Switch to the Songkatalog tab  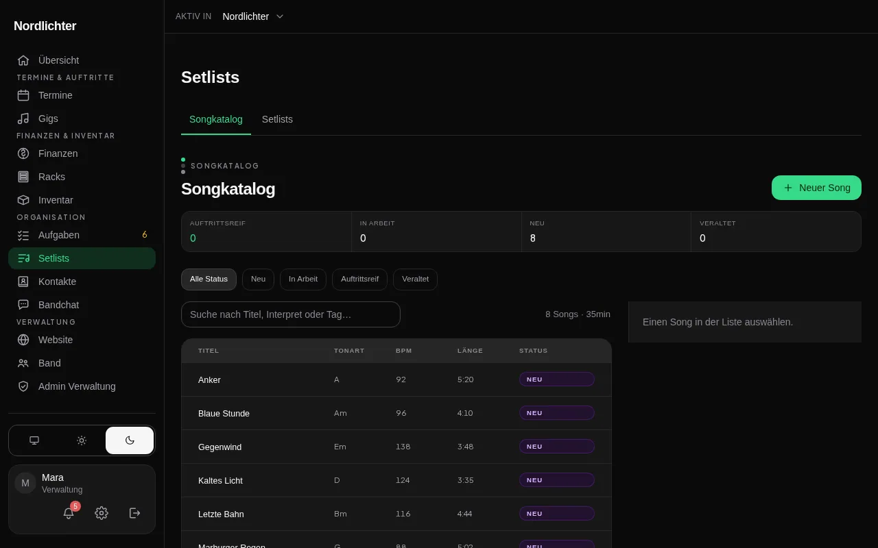[216, 119]
